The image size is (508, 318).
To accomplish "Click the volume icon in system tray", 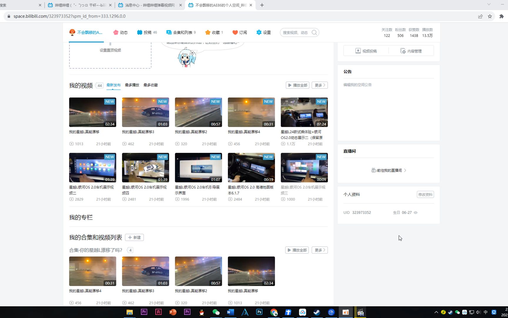I will (478, 312).
